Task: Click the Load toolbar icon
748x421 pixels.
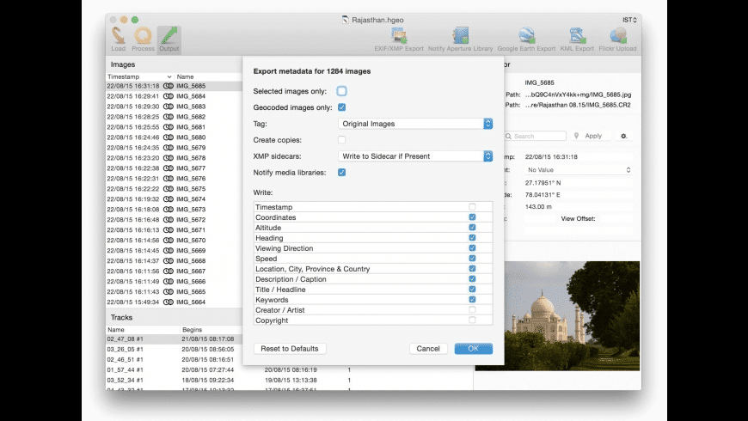Action: [x=118, y=38]
